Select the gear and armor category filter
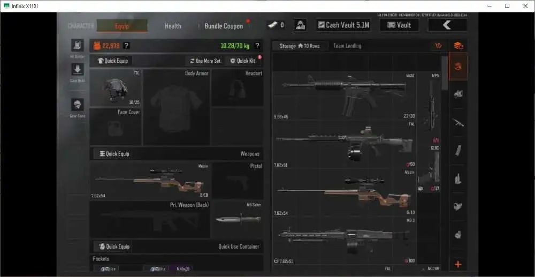 point(458,94)
